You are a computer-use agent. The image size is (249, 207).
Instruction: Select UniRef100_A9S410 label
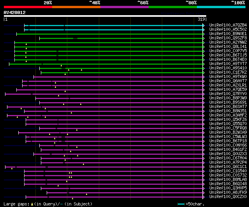228,68
